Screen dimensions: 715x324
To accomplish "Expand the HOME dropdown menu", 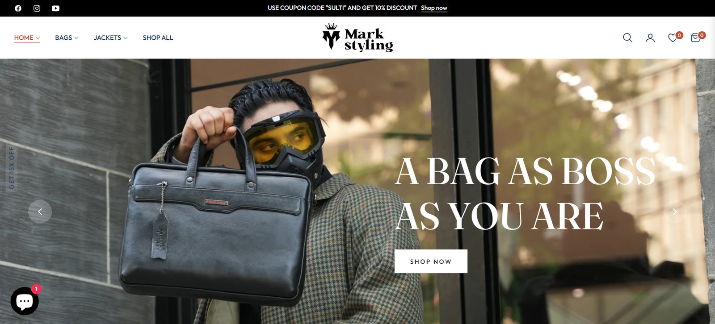I will [27, 37].
